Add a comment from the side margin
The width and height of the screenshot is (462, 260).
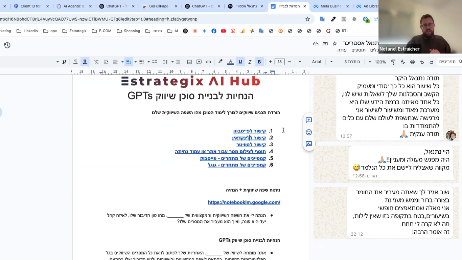coord(308,120)
